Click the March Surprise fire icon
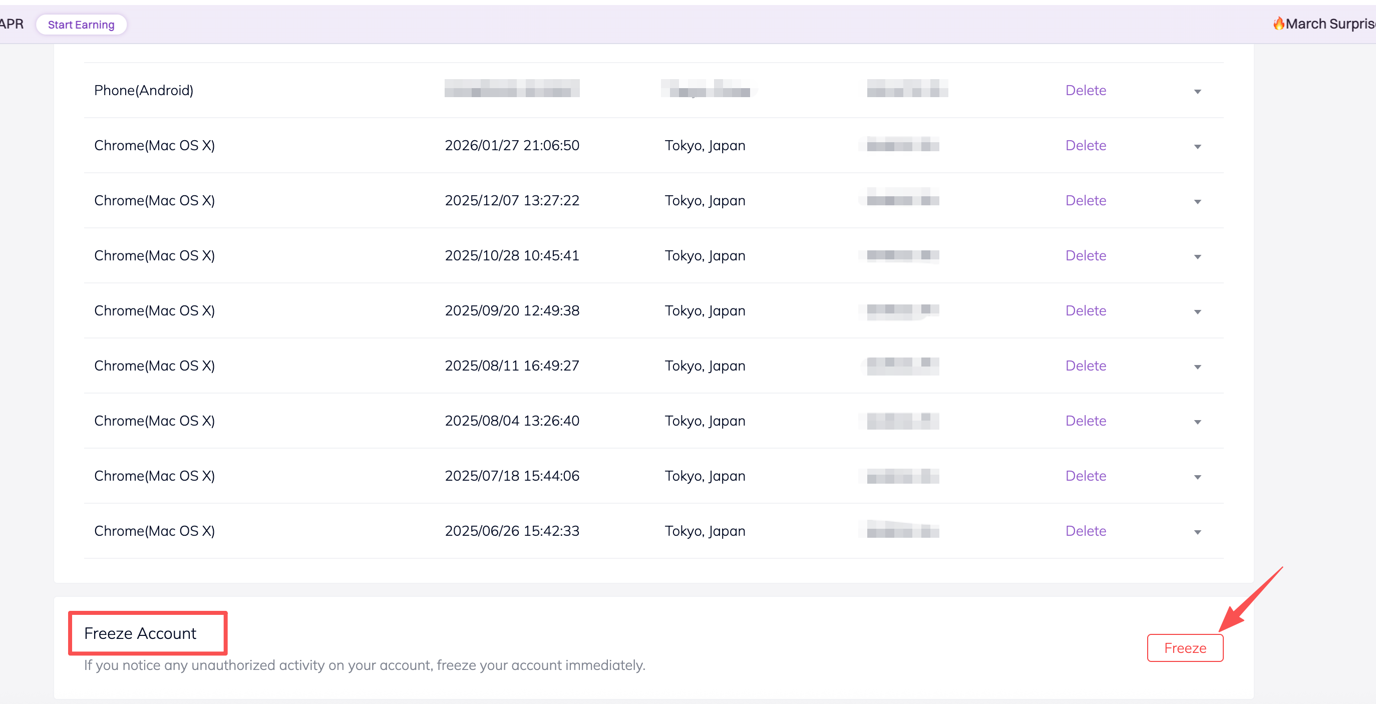The width and height of the screenshot is (1376, 704). (x=1278, y=24)
